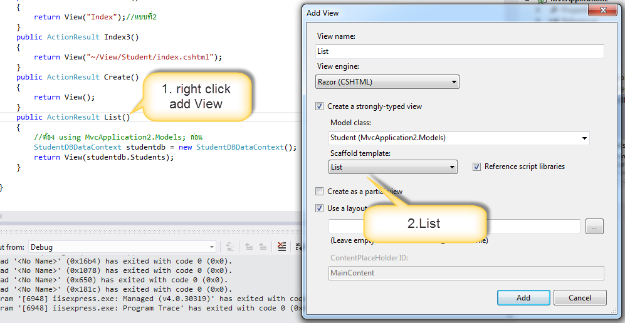Close the Add View dialog
This screenshot has width=625, height=323.
pos(604,11)
